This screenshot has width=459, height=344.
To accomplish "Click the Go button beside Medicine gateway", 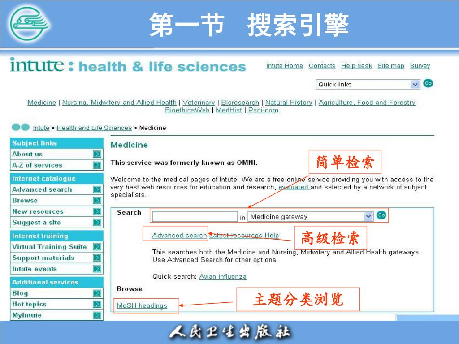I will pyautogui.click(x=381, y=215).
